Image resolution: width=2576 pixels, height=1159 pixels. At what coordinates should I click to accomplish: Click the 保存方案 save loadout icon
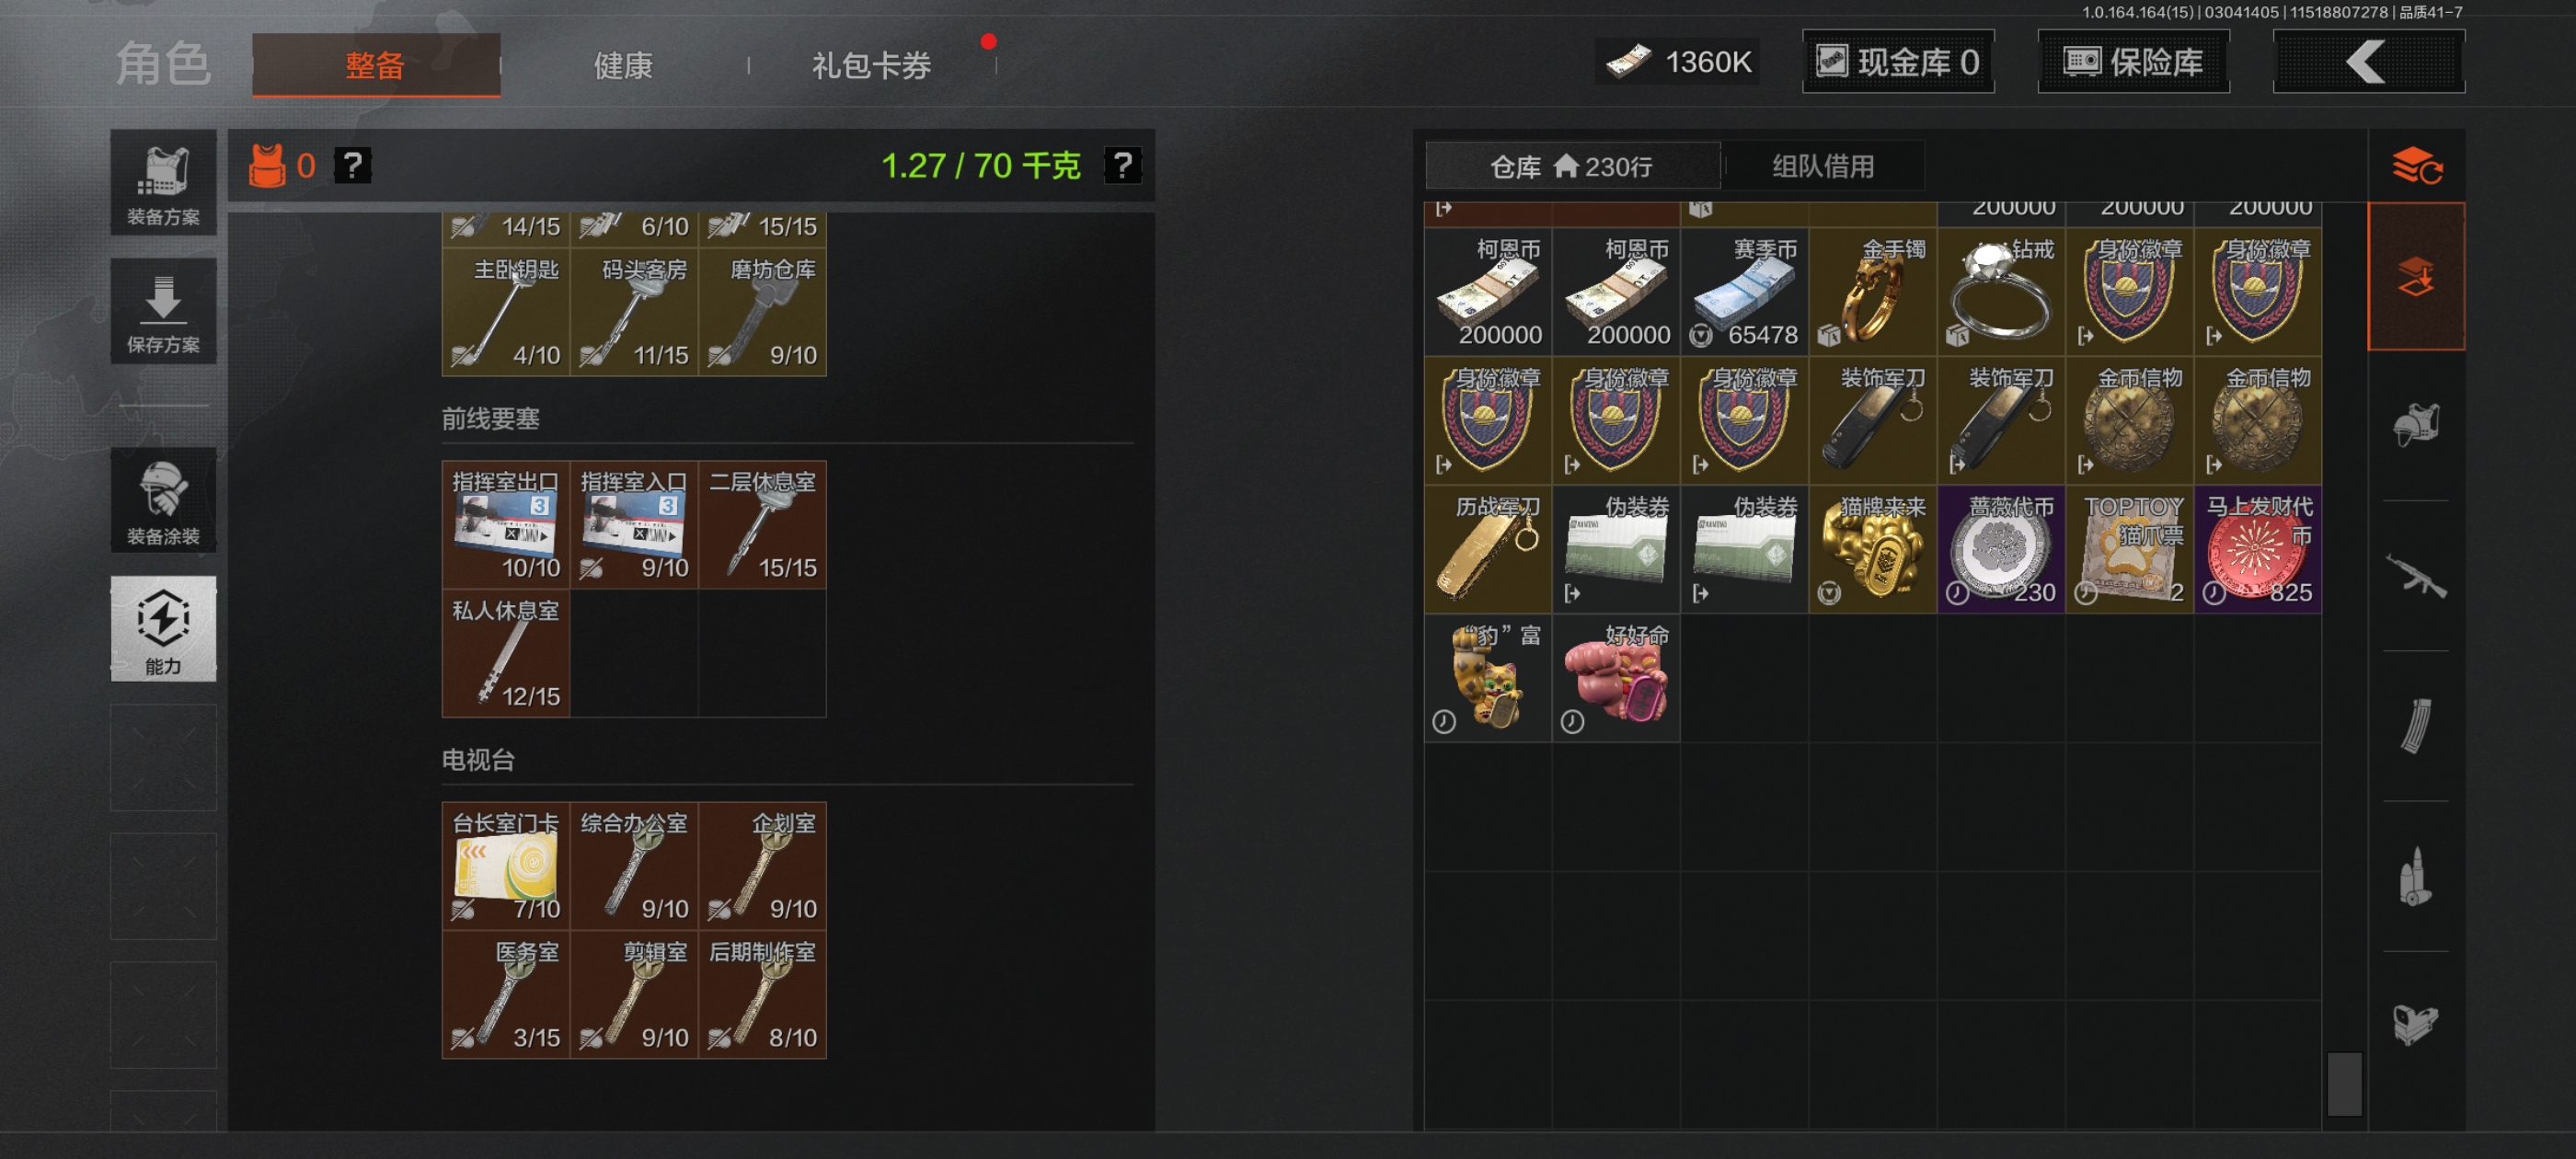point(163,311)
